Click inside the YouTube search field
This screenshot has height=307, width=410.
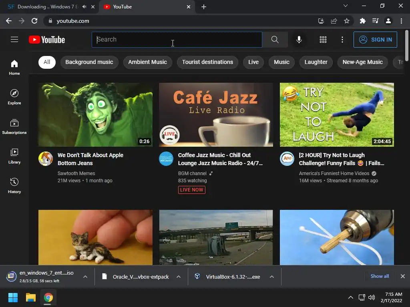(x=177, y=40)
